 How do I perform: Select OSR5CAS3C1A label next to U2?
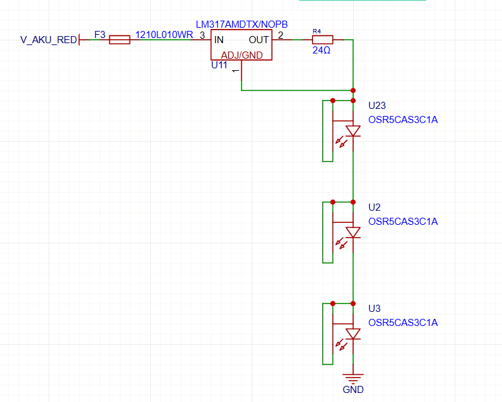pyautogui.click(x=403, y=222)
